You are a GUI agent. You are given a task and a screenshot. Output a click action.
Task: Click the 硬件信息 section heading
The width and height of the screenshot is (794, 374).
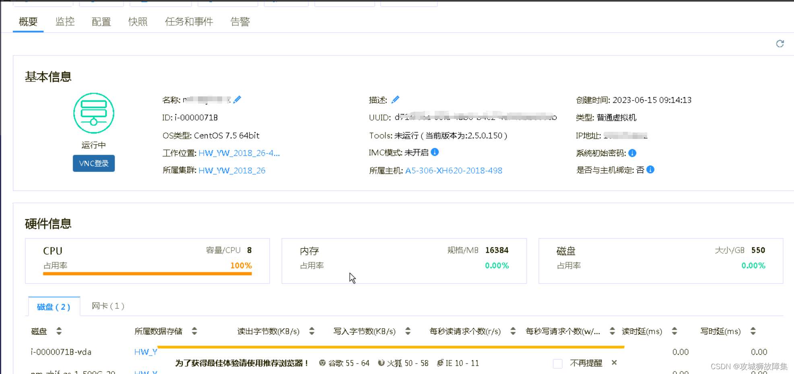pos(48,223)
